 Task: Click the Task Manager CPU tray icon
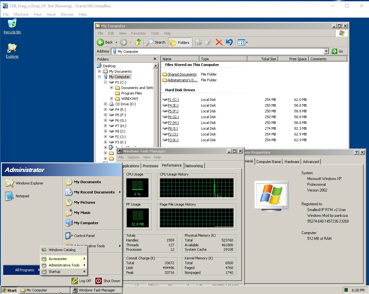coord(346,290)
